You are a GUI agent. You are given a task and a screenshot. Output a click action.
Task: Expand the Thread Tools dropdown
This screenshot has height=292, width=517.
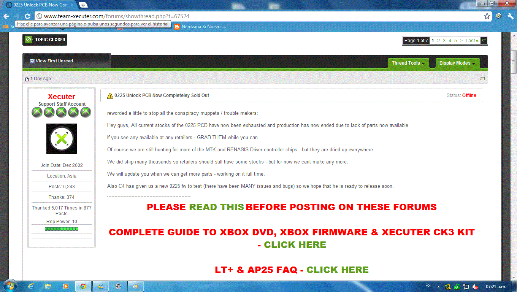(x=408, y=63)
